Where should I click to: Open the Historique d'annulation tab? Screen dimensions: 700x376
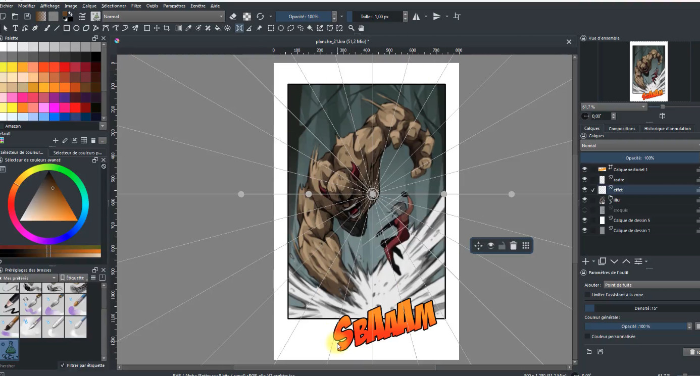point(667,129)
